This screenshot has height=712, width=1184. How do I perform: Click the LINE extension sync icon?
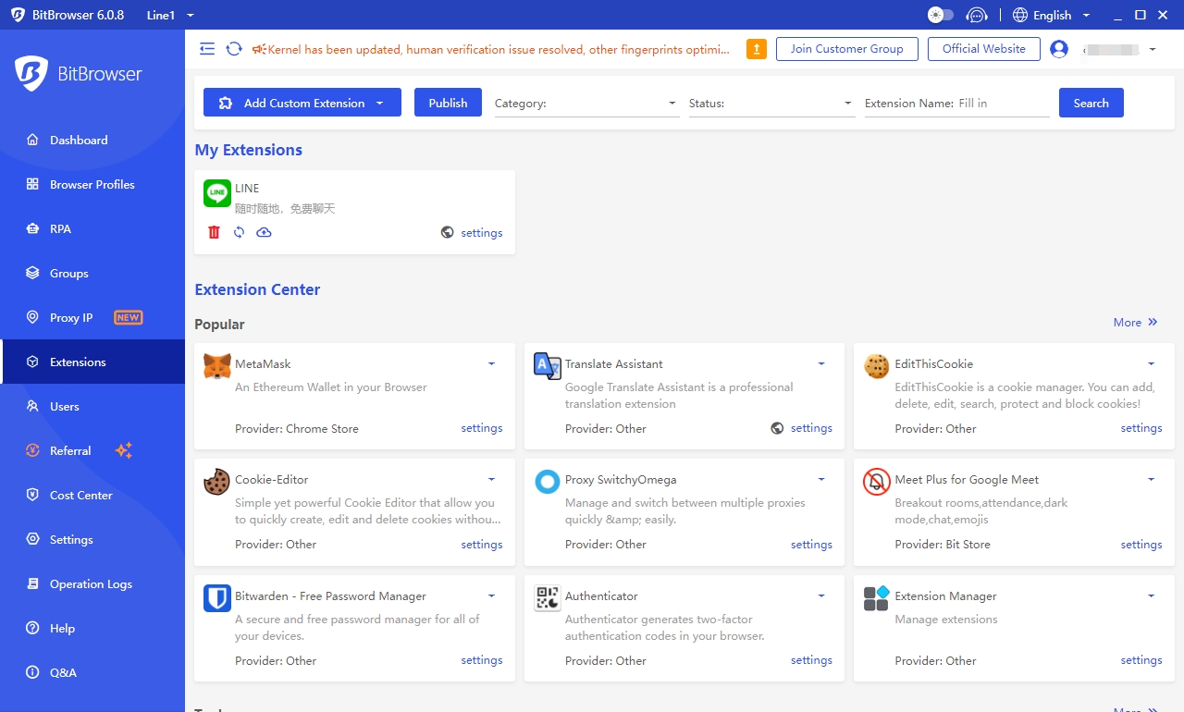(x=239, y=232)
